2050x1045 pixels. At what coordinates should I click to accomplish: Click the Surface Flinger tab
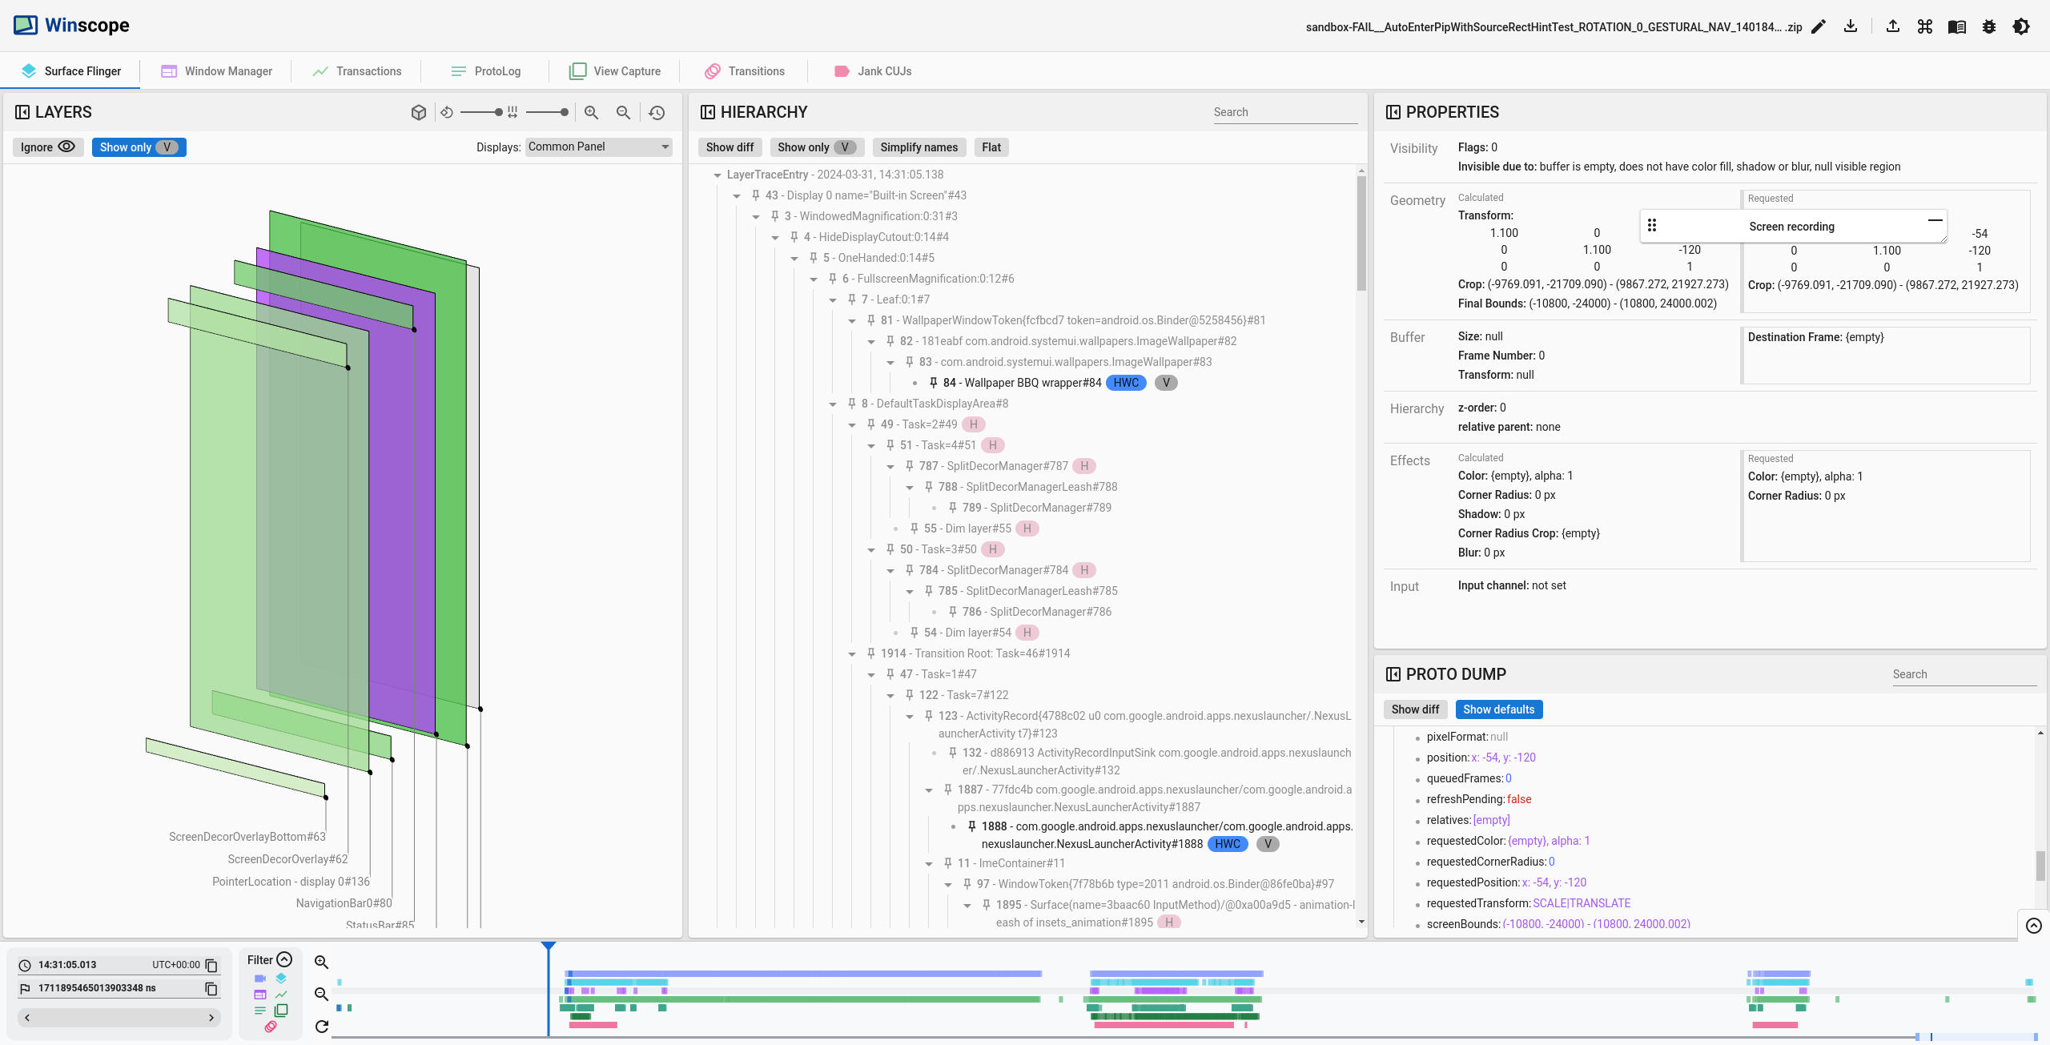click(82, 70)
